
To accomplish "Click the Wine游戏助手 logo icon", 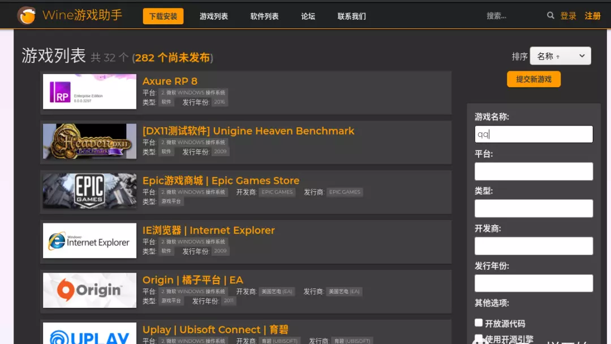I will [x=27, y=15].
